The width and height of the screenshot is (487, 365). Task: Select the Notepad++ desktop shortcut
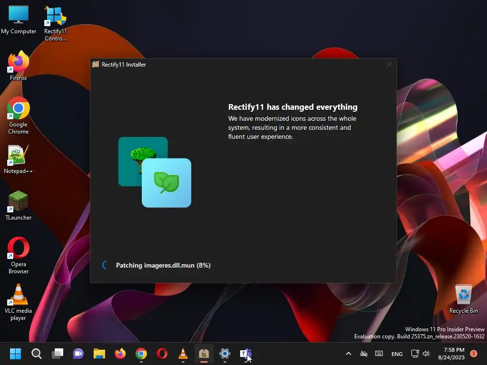click(19, 159)
